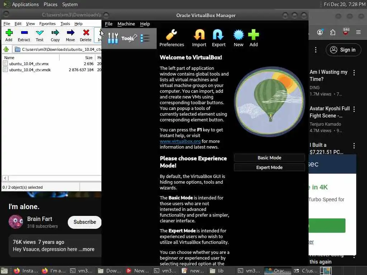Open the browser extensions puzzle icon
367x275 pixels.
(x=333, y=32)
